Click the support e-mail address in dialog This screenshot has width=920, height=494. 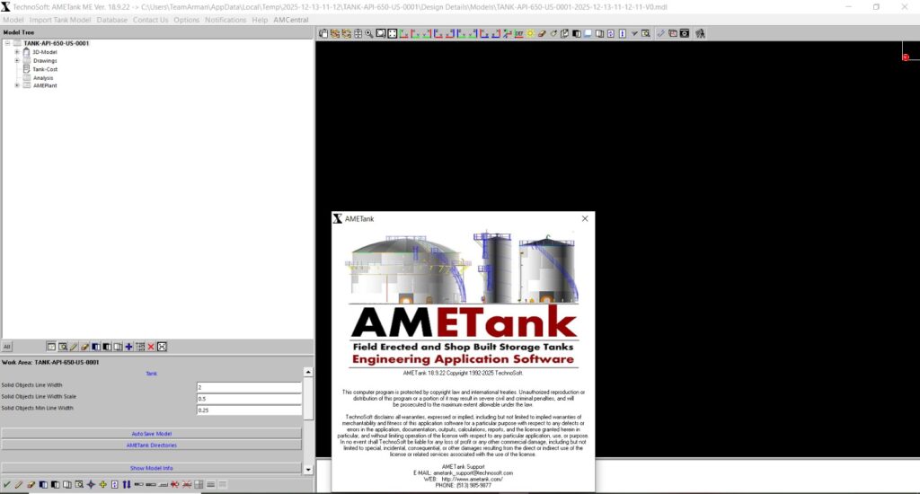click(x=473, y=472)
